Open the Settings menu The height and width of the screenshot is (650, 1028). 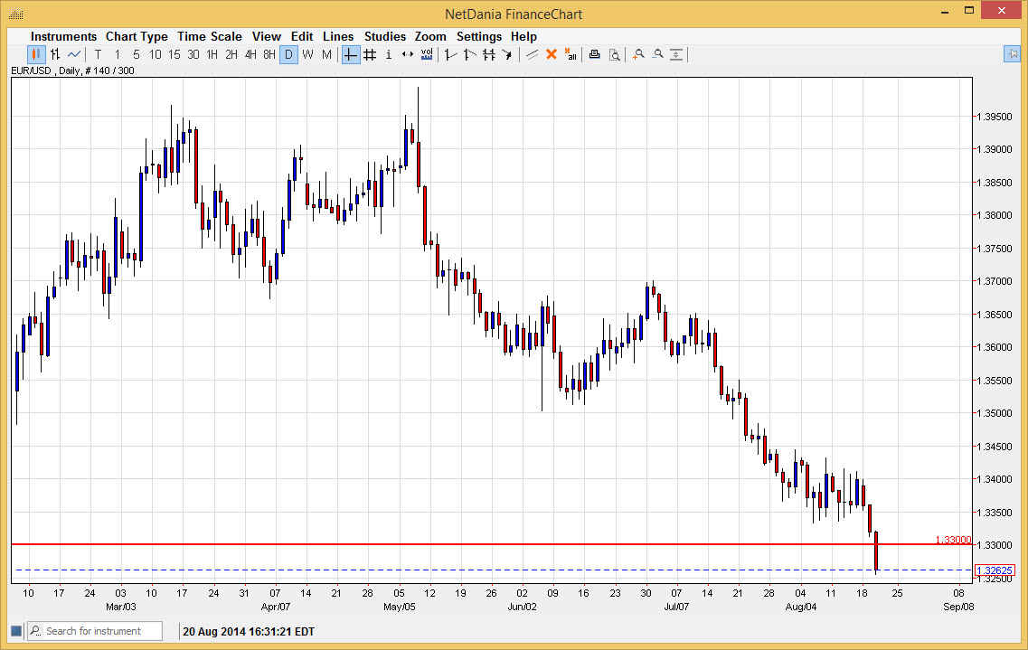click(x=479, y=36)
